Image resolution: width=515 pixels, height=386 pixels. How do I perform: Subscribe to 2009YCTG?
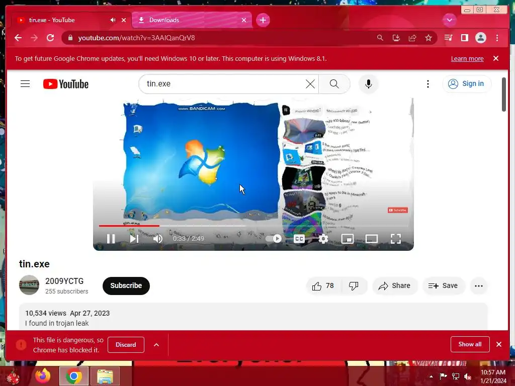pyautogui.click(x=126, y=285)
